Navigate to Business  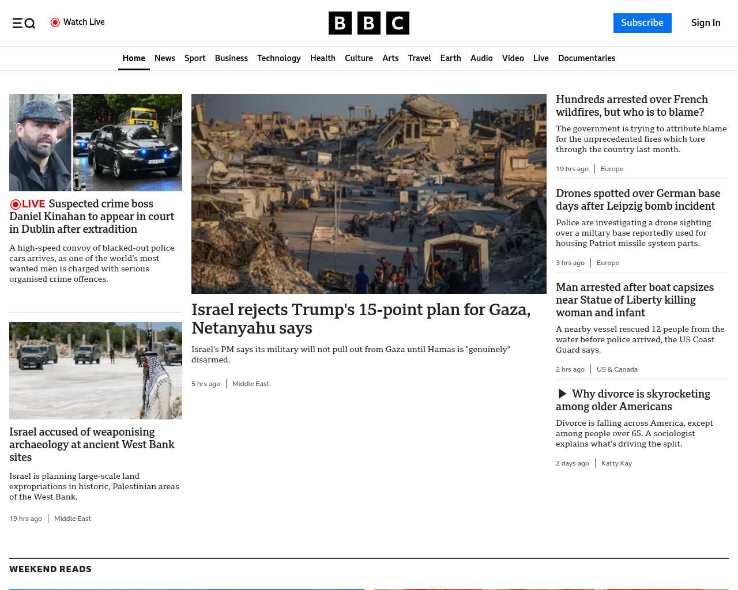[x=231, y=58]
